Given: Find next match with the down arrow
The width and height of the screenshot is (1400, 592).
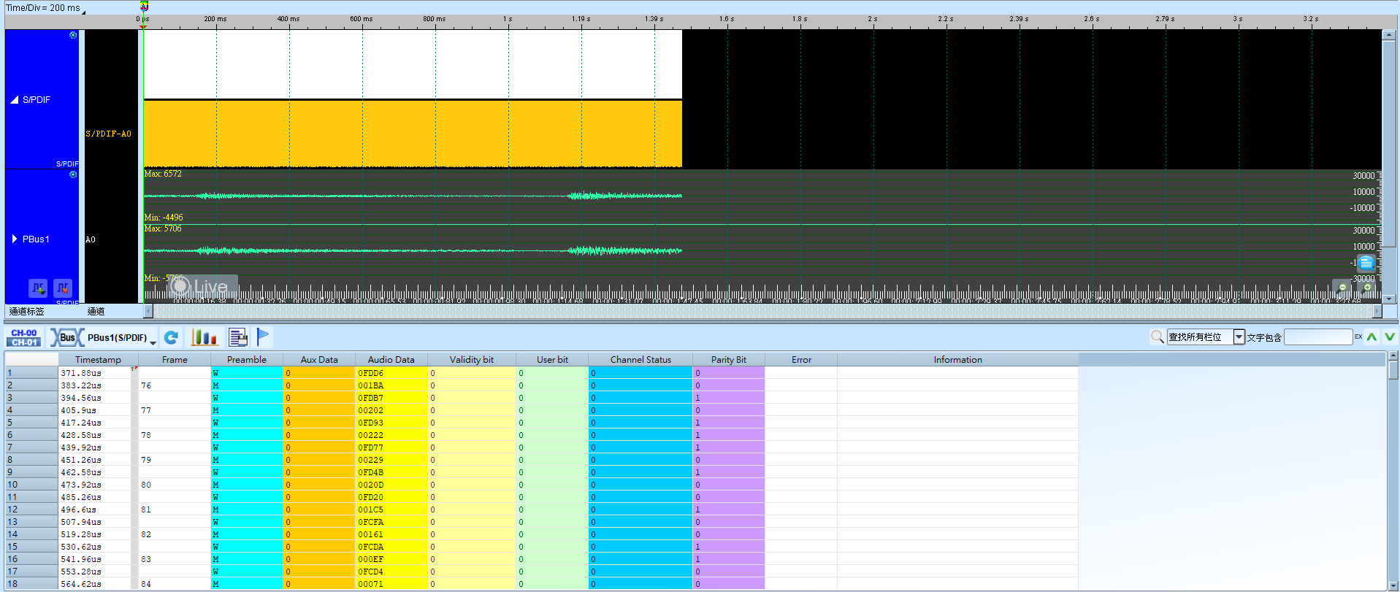Looking at the screenshot, I should point(1389,337).
